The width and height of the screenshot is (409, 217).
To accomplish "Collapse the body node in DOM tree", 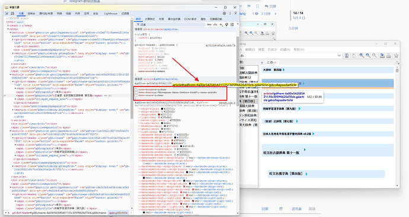I will (x=8, y=29).
